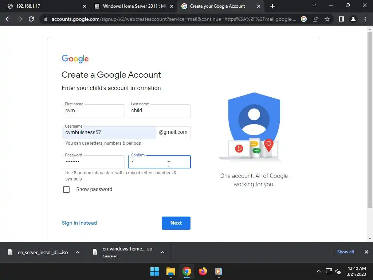Launch Firefox from the taskbar
The height and width of the screenshot is (280, 373).
[x=203, y=271]
